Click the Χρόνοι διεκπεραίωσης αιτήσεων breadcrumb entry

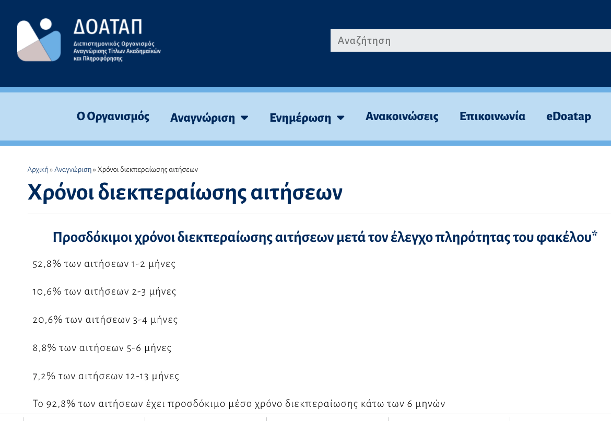coord(147,169)
